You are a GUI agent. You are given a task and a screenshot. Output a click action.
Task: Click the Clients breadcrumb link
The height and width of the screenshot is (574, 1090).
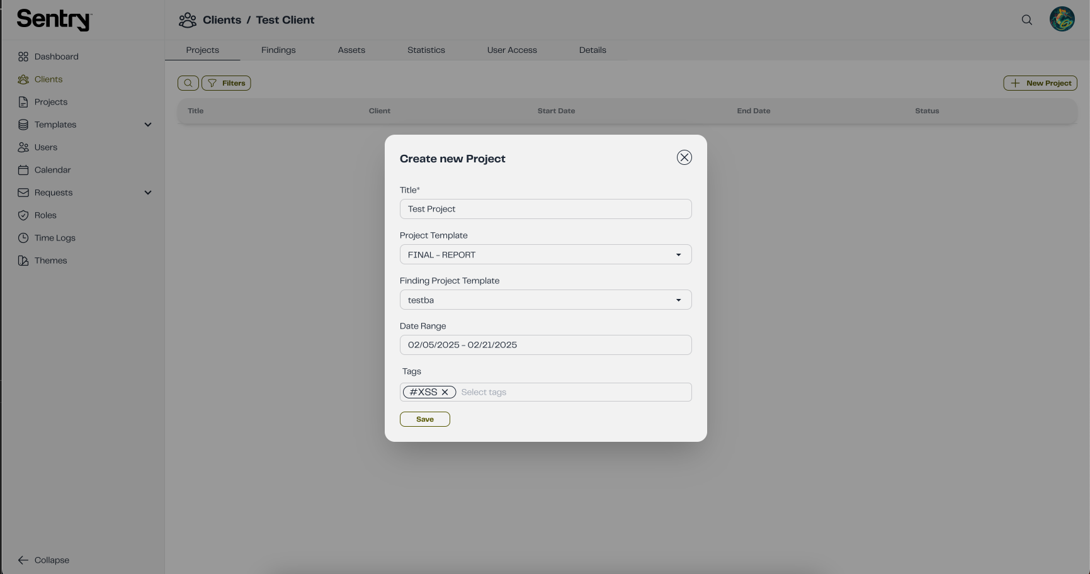(222, 20)
